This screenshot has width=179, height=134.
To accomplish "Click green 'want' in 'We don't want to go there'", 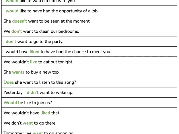I will pyautogui.click(x=28, y=123).
